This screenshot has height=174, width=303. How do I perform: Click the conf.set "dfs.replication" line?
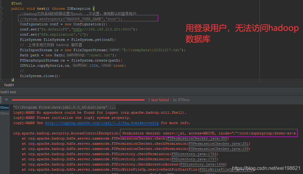click(x=54, y=35)
